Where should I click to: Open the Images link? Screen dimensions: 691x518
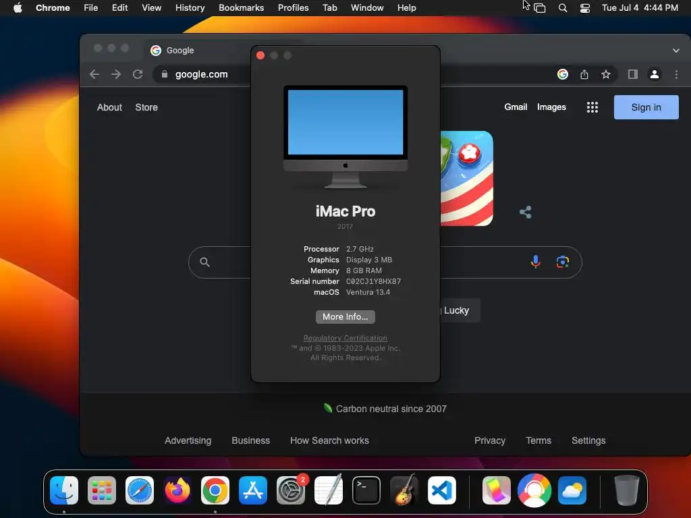551,107
